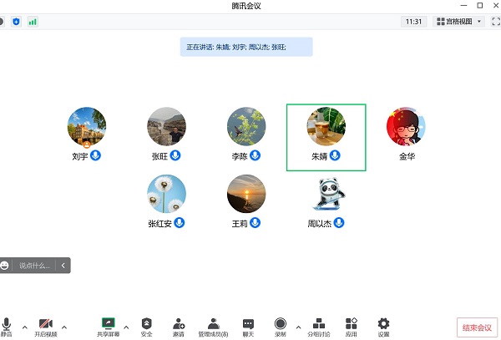Expand the audio options arrow beside 静音

[x=24, y=327]
